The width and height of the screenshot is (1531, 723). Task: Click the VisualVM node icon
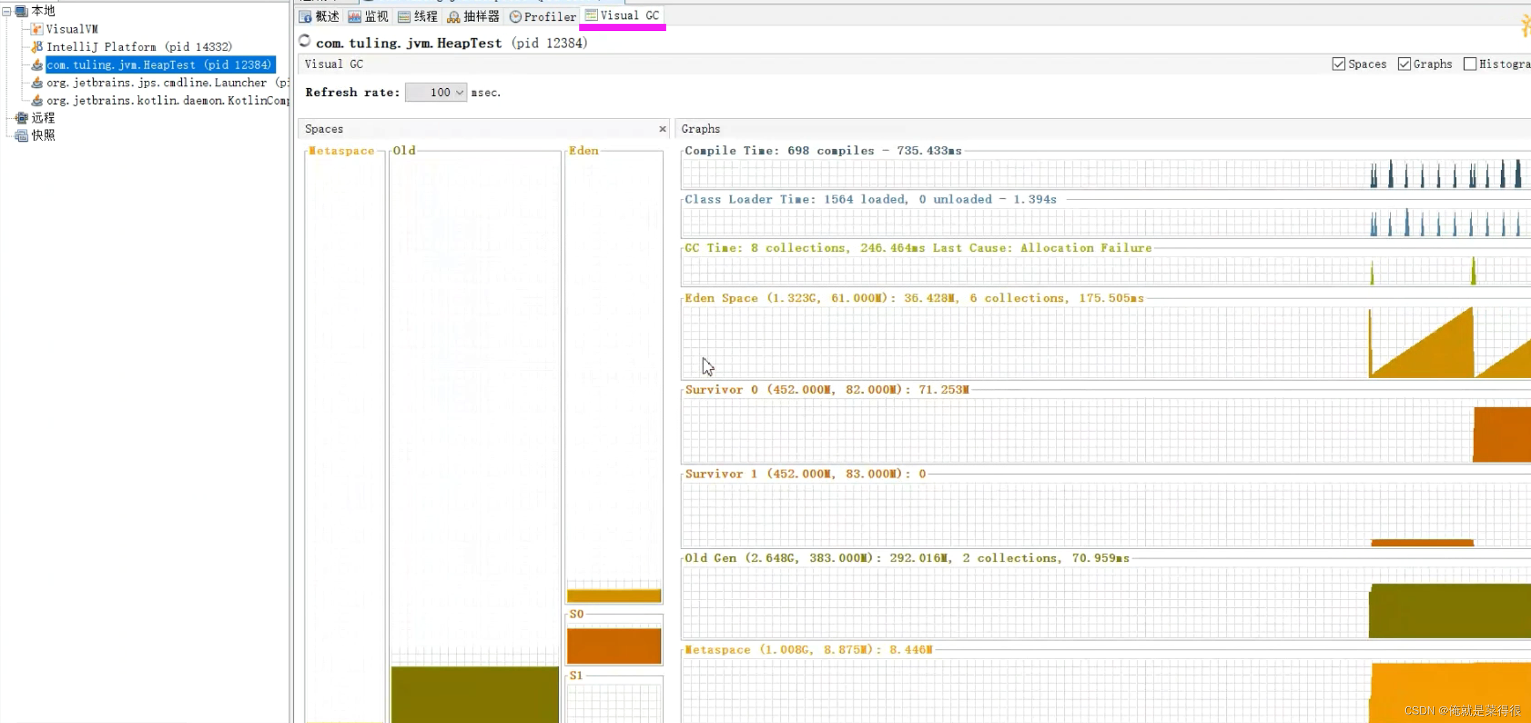point(37,29)
